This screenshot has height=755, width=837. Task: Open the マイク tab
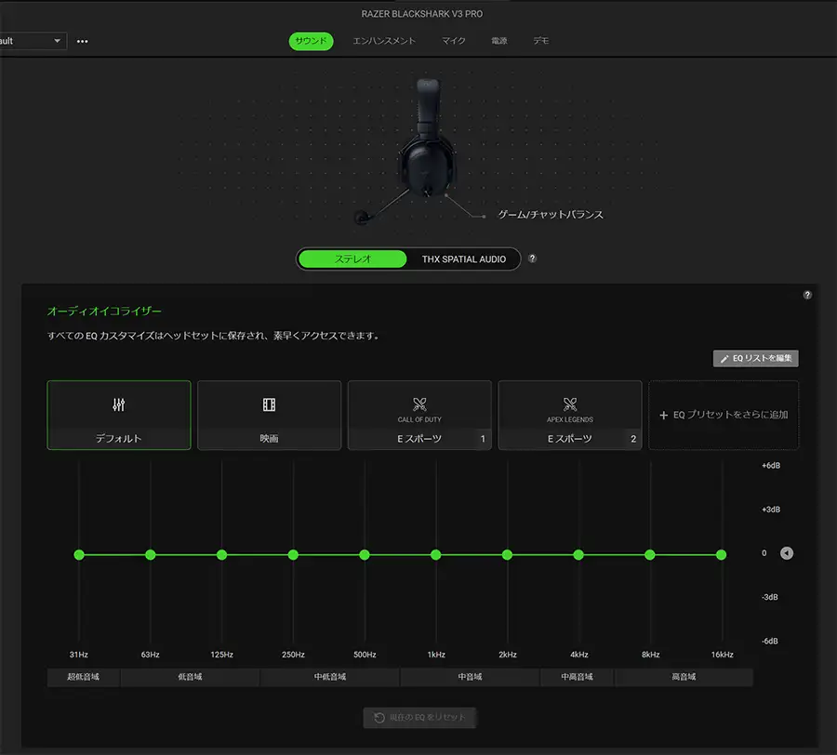tap(453, 41)
